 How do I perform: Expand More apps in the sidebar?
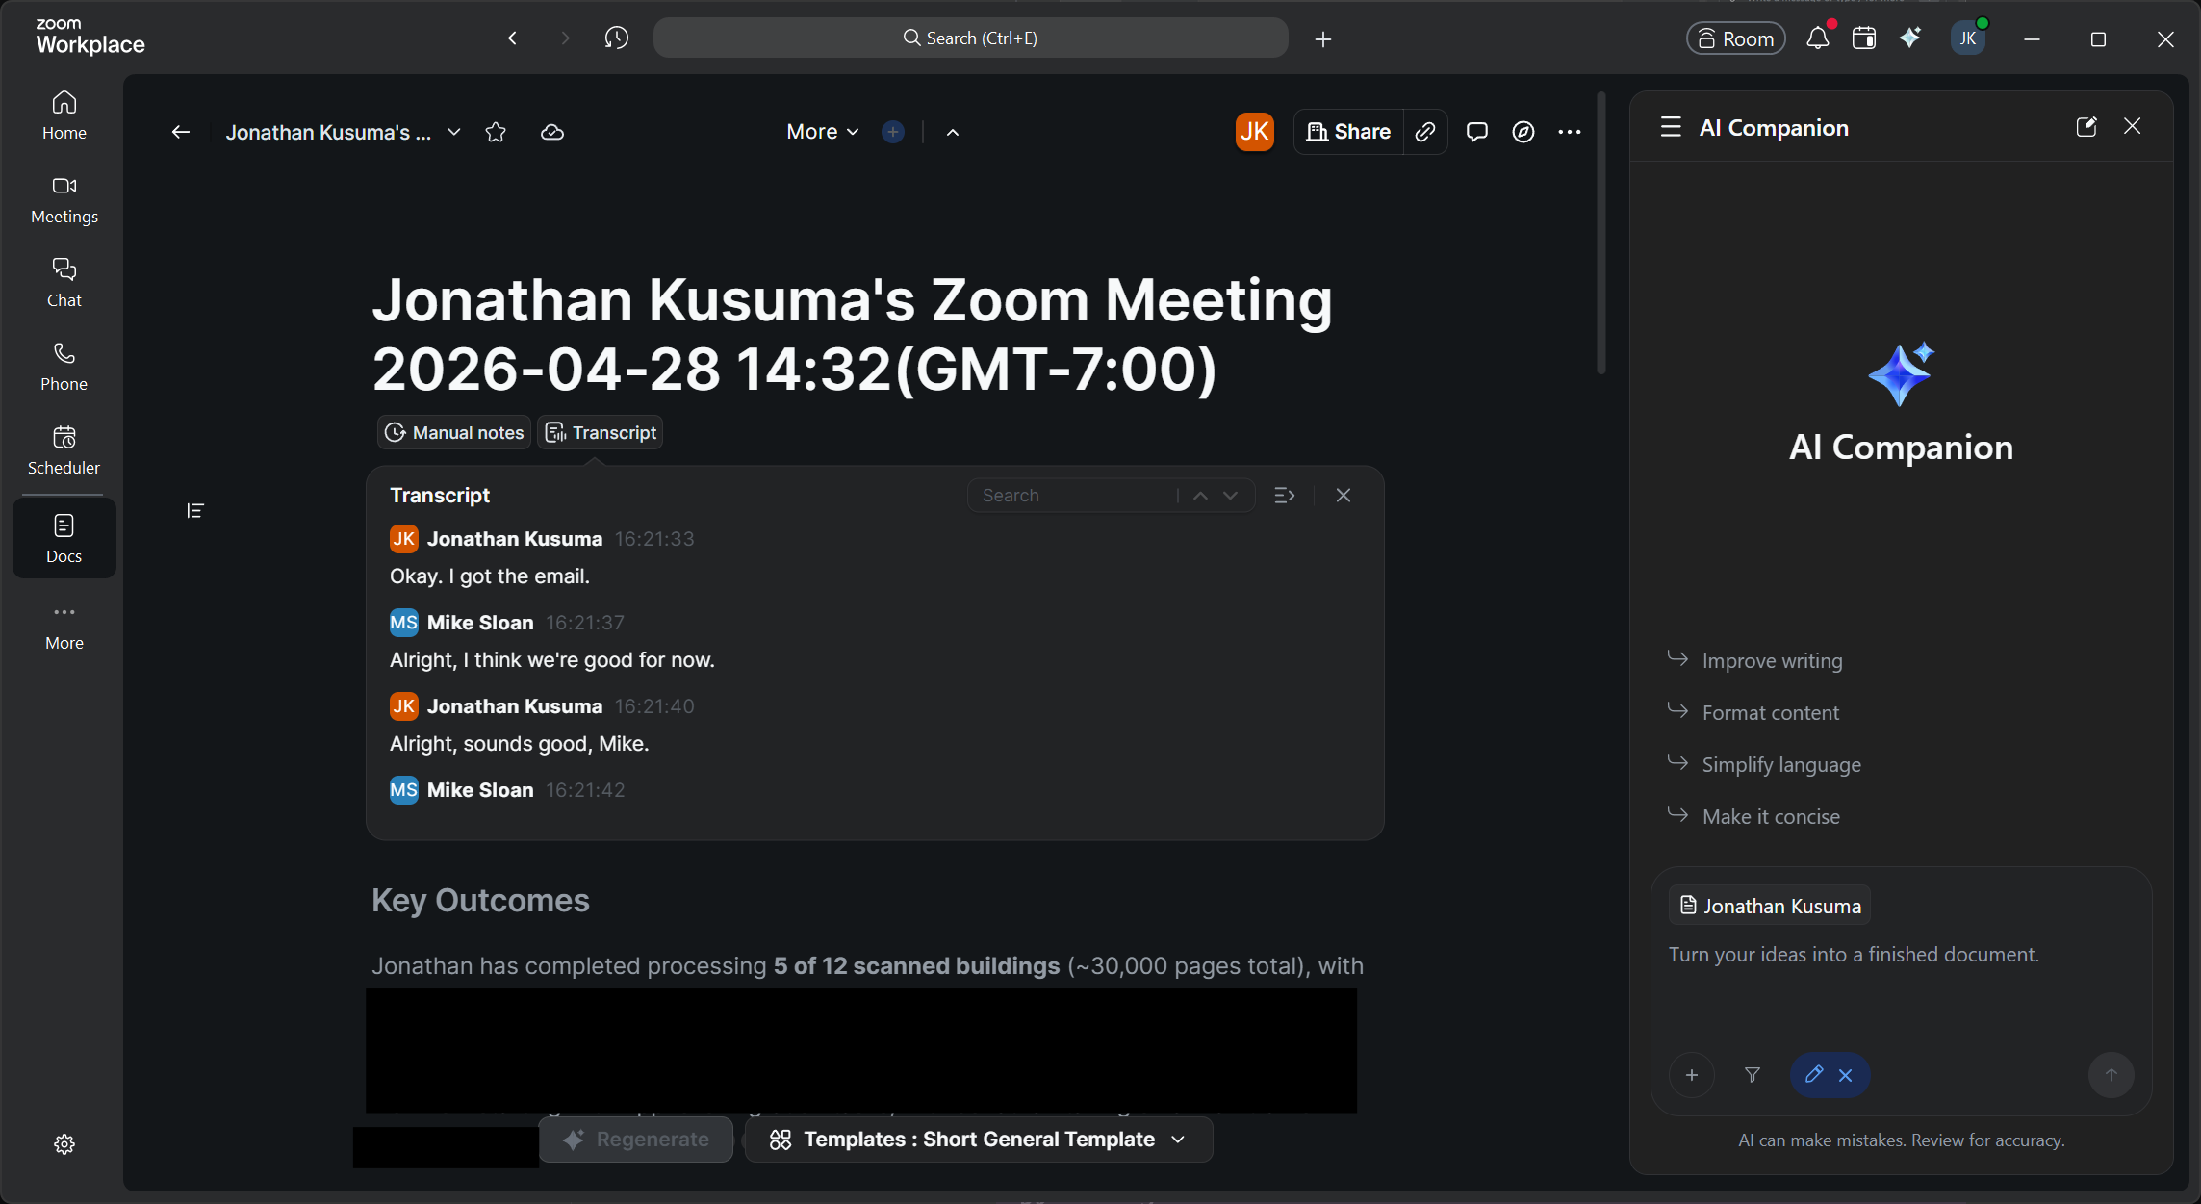click(x=64, y=626)
